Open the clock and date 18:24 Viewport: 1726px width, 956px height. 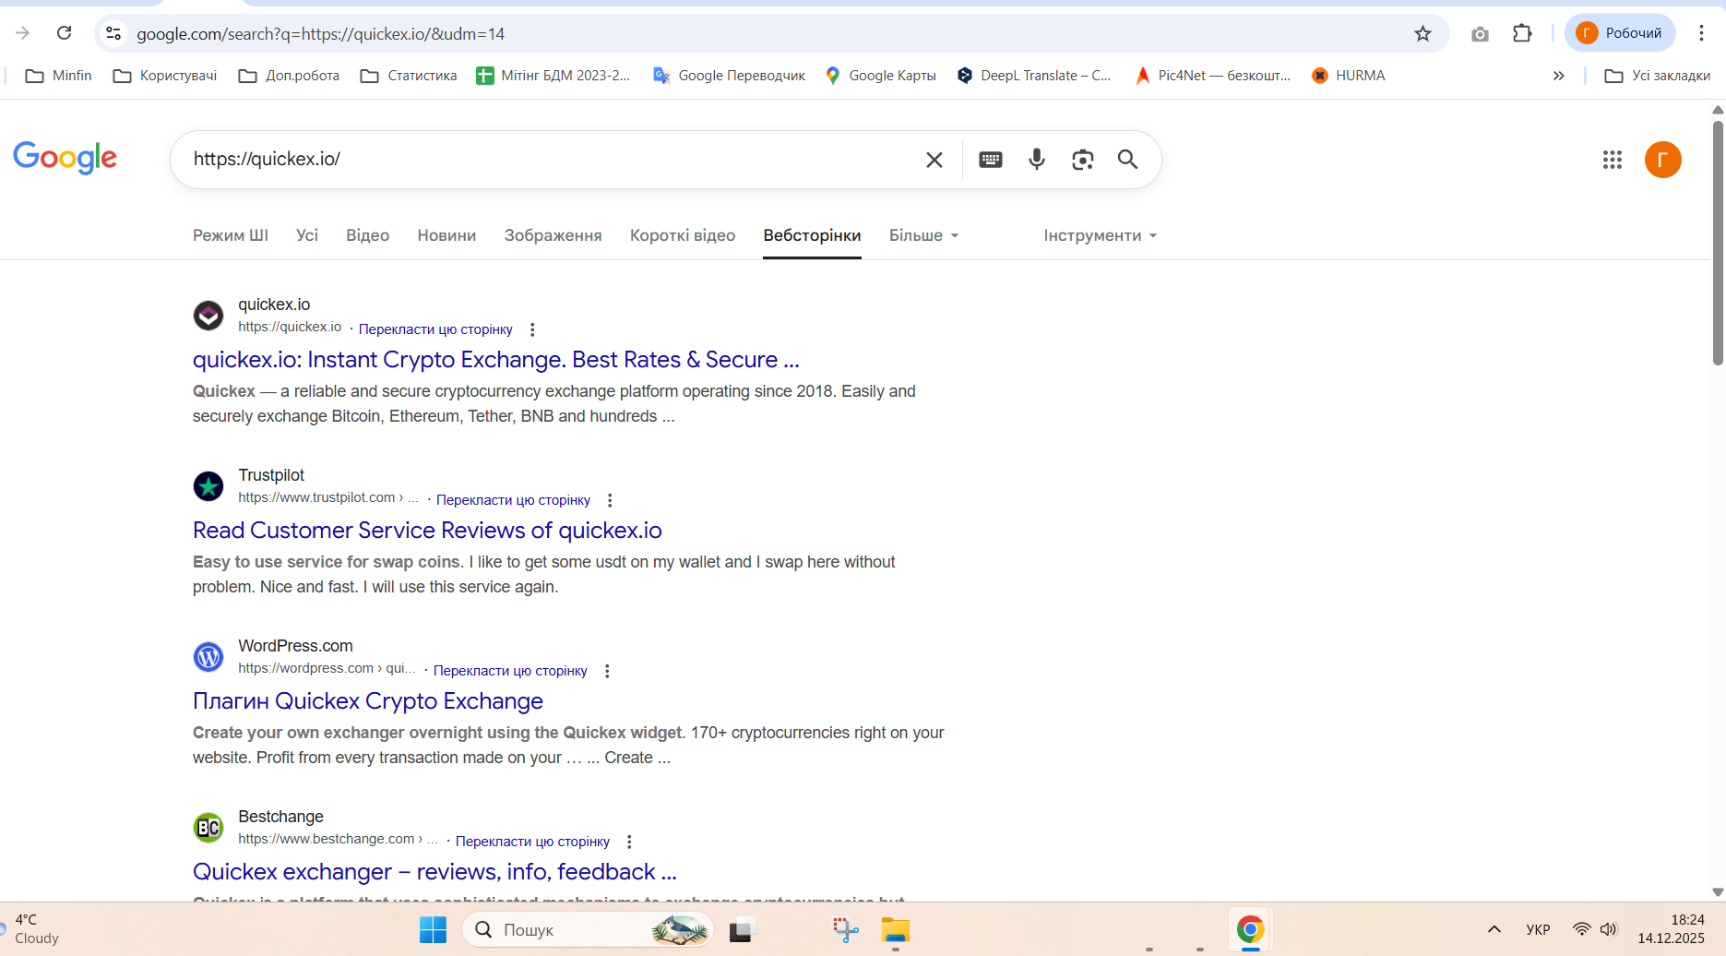tap(1672, 929)
